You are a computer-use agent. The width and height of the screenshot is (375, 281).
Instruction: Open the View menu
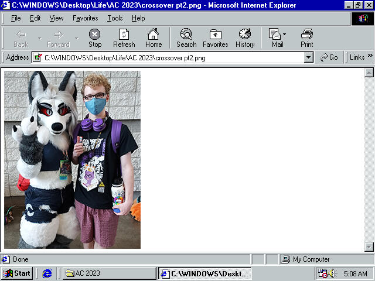click(x=57, y=18)
